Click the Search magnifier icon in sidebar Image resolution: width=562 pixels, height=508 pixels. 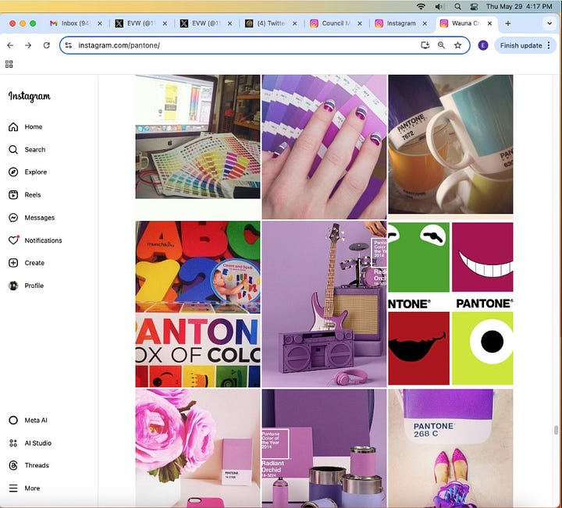13,149
